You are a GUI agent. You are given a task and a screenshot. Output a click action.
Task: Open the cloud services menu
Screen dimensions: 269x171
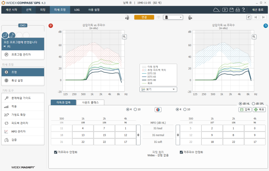click(216, 10)
